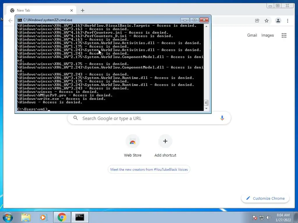
Task: Click the \Windows\write.exe access denied line
Action: (61, 99)
